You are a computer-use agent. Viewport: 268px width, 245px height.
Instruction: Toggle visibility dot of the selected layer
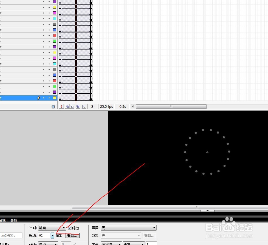(44, 98)
